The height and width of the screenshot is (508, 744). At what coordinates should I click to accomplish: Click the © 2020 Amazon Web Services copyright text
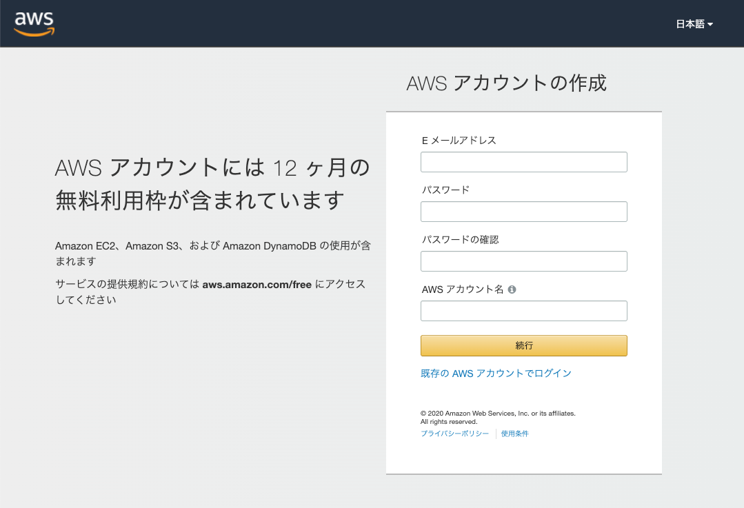[x=498, y=418]
